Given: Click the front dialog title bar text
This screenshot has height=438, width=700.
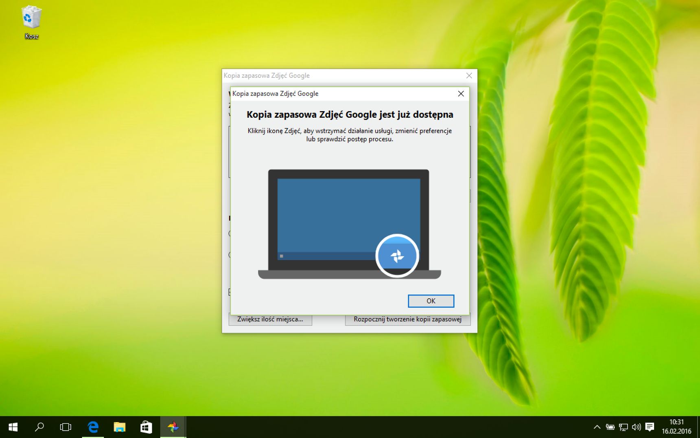Looking at the screenshot, I should click(275, 94).
